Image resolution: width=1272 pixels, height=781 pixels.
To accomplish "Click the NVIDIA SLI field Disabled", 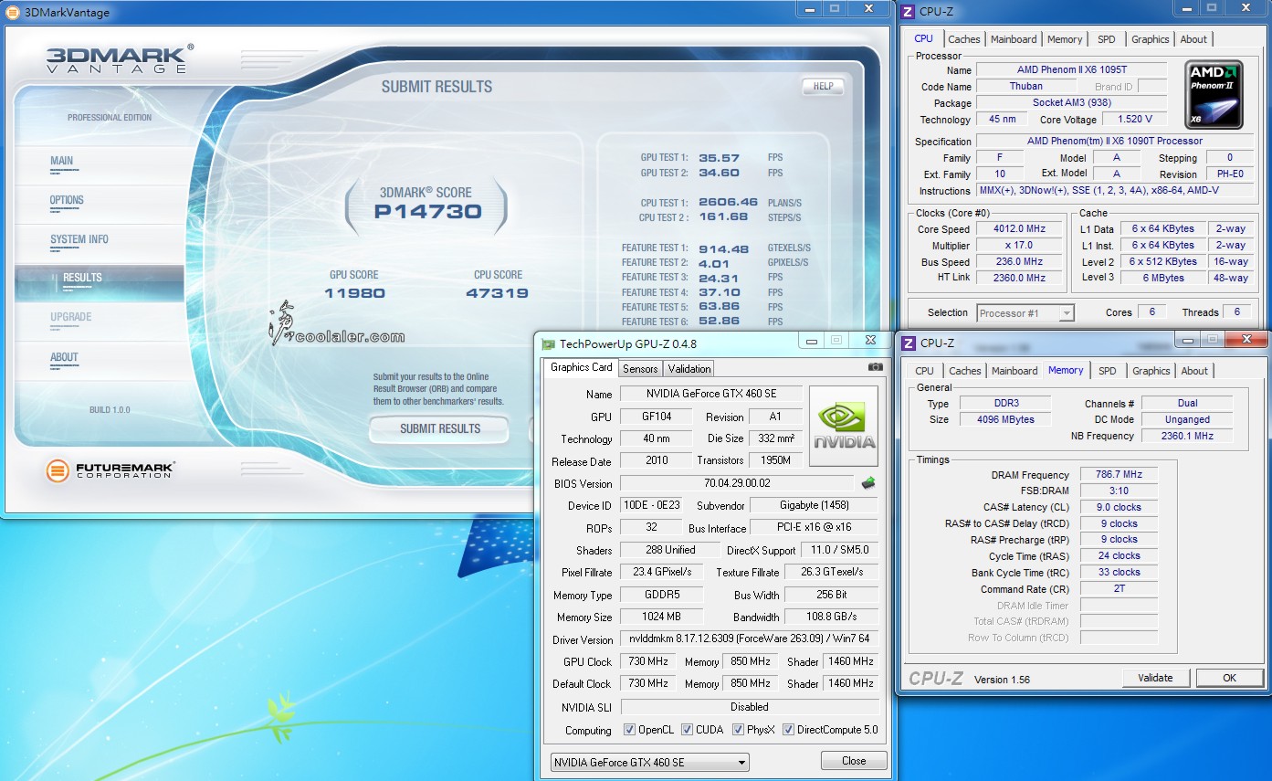I will tap(750, 706).
